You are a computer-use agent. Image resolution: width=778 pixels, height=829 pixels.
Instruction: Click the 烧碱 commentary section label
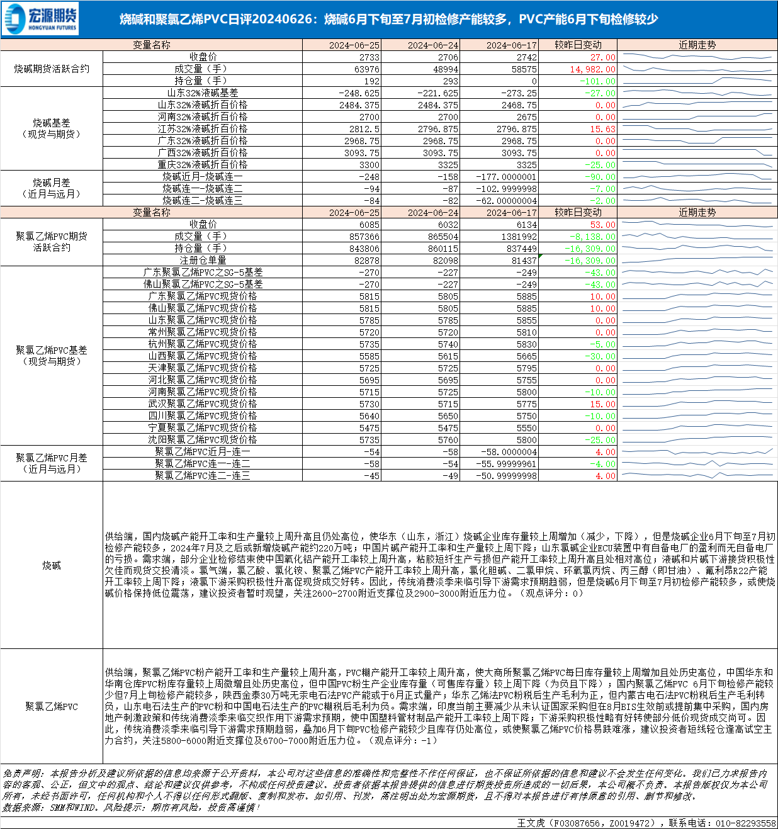click(x=52, y=565)
